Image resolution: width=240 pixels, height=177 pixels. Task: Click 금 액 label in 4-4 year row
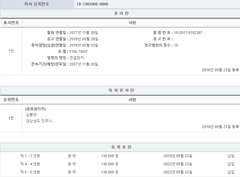click(72, 164)
